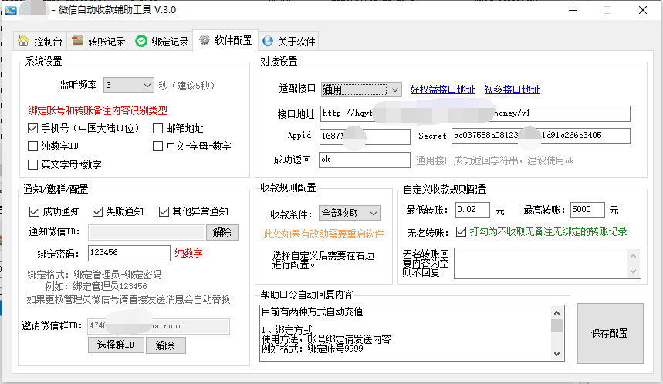The image size is (663, 384).
Task: Enable the 邮箱地址 checkbox
Action: click(158, 128)
